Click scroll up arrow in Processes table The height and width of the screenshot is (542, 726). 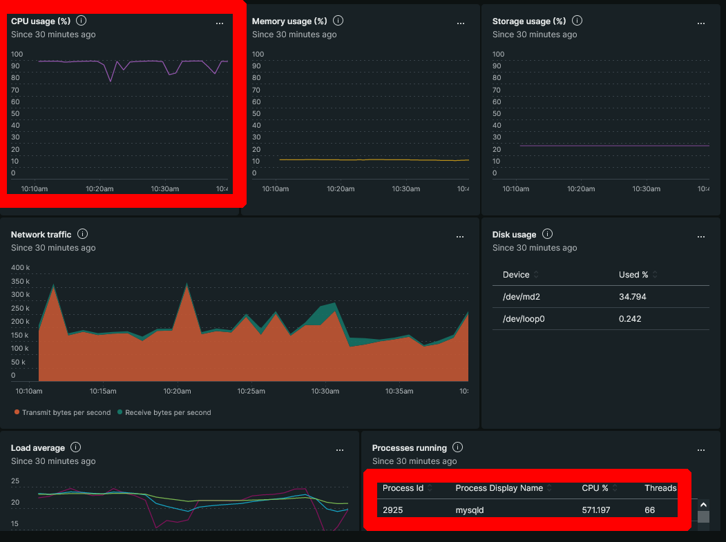(703, 505)
